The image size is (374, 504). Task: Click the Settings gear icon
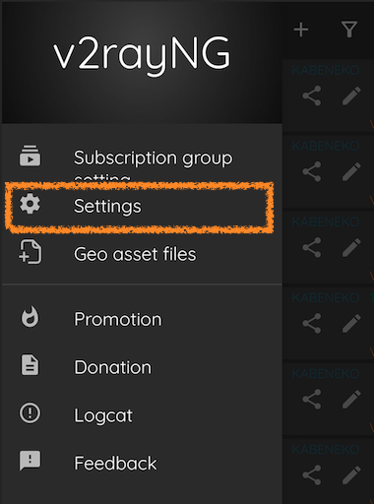tap(30, 204)
